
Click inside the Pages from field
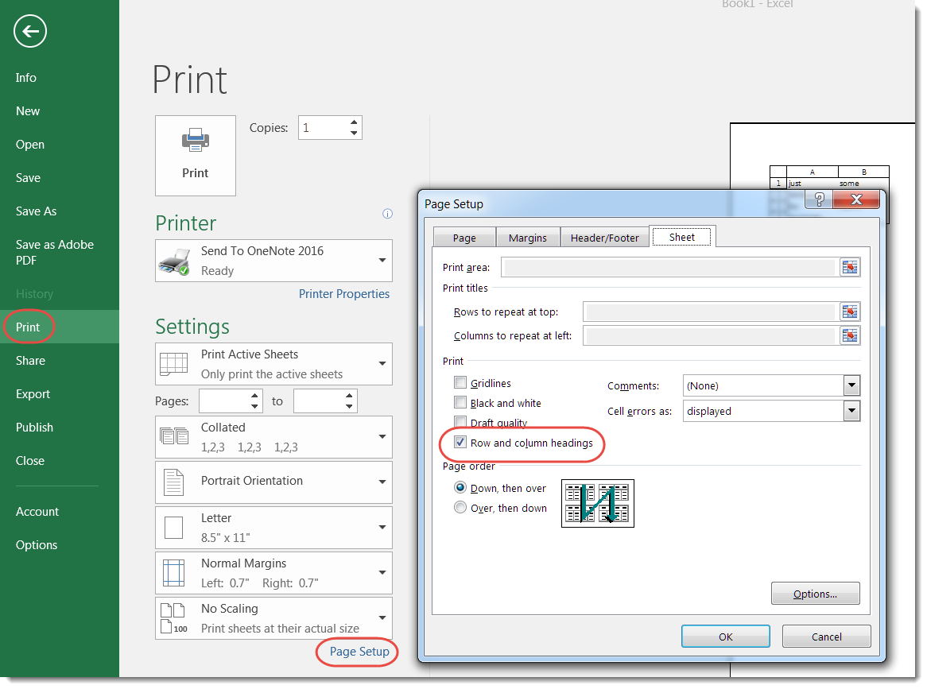pos(227,401)
